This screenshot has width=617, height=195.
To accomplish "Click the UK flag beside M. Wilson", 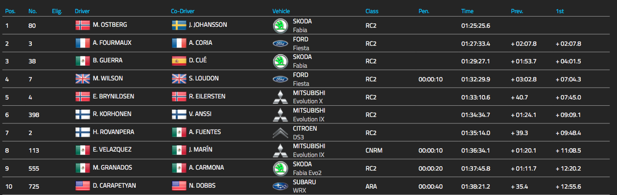I will coord(83,79).
